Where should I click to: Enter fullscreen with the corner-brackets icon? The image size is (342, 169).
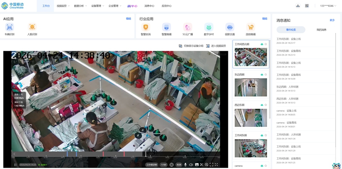click(211, 165)
